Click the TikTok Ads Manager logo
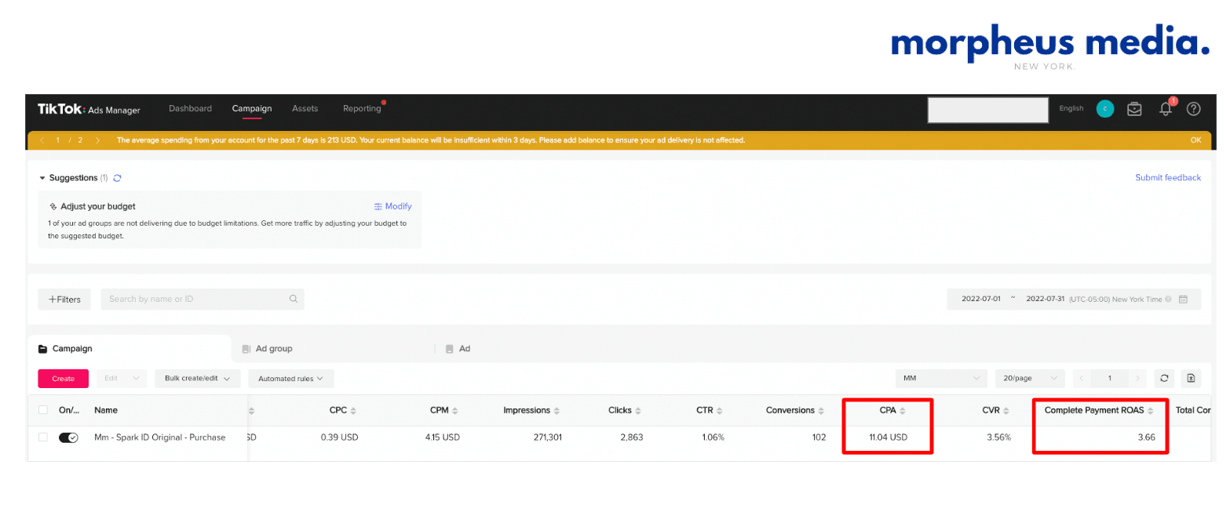Image resolution: width=1230 pixels, height=530 pixels. pos(89,109)
